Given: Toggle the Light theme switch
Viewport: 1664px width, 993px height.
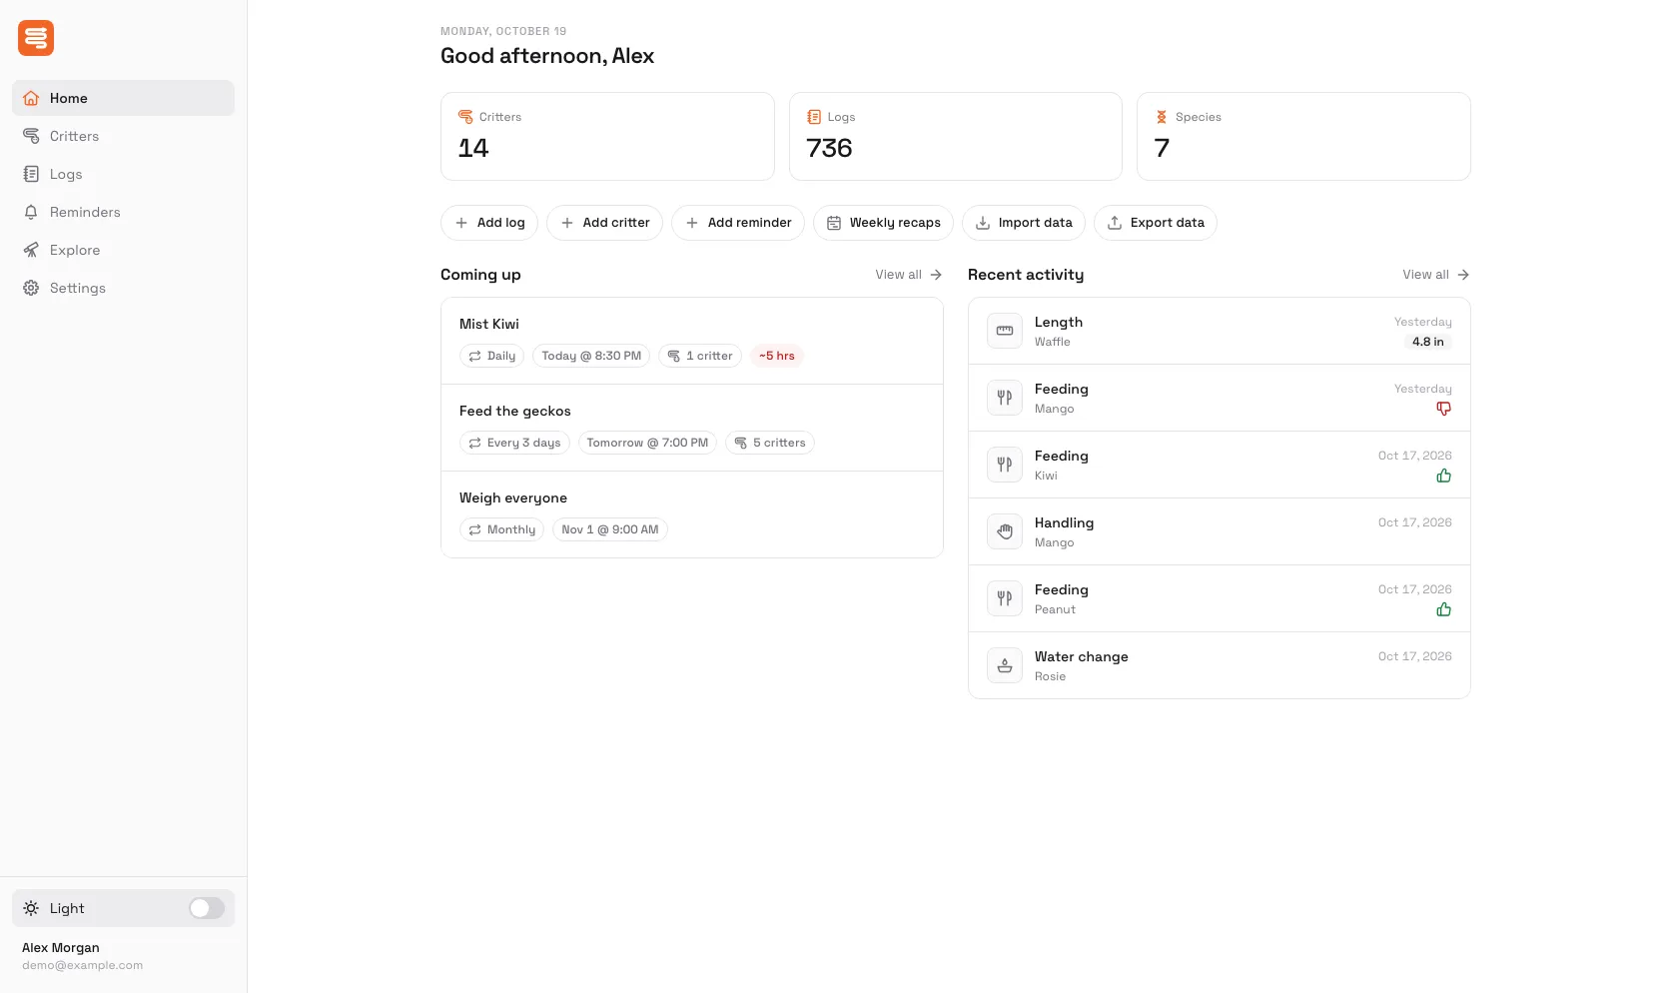Looking at the screenshot, I should coord(207,908).
